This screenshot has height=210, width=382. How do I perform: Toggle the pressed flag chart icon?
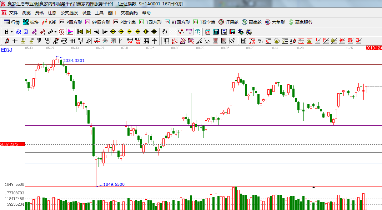70,32
